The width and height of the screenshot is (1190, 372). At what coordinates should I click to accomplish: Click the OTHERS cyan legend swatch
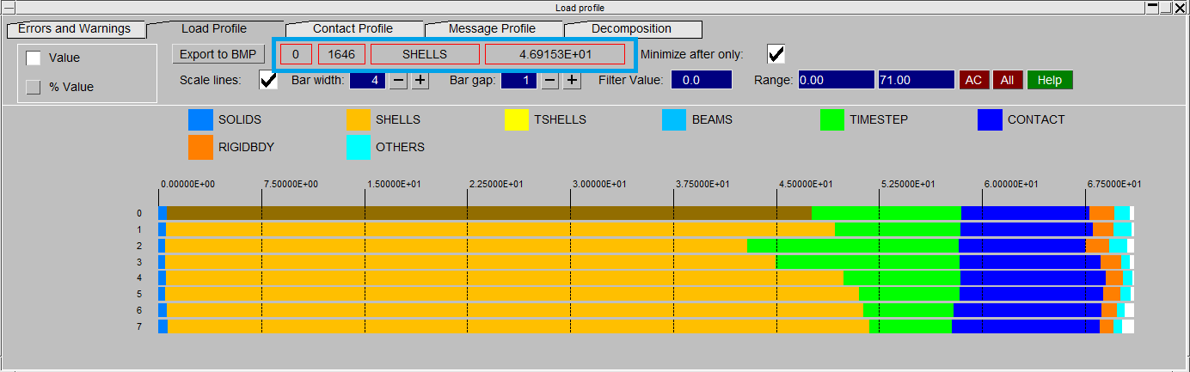[359, 148]
